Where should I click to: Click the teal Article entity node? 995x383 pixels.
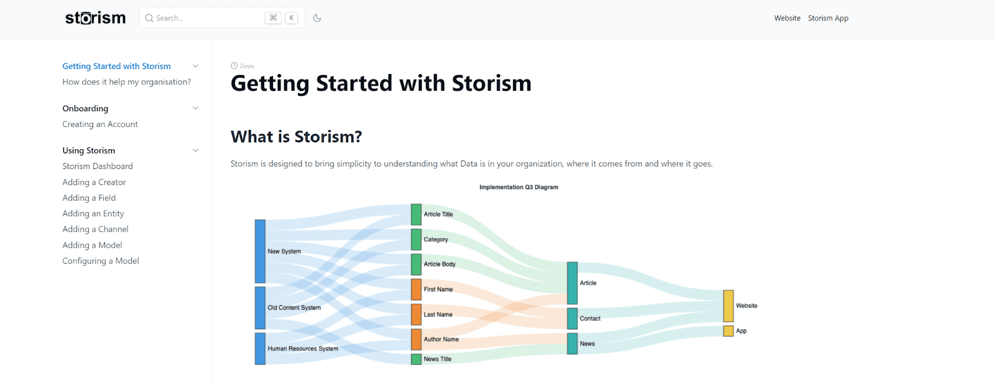(x=572, y=283)
